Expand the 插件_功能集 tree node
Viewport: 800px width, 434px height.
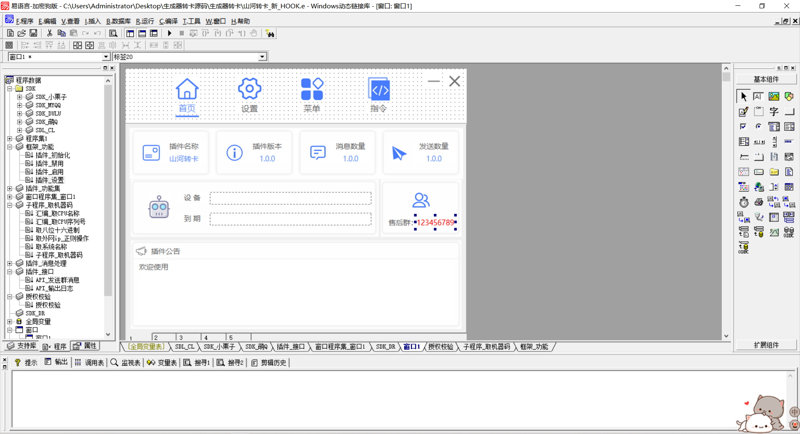click(x=10, y=188)
